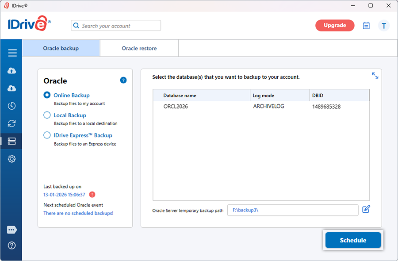Image resolution: width=398 pixels, height=261 pixels.
Task: Click the red Upgrade button
Action: [335, 26]
